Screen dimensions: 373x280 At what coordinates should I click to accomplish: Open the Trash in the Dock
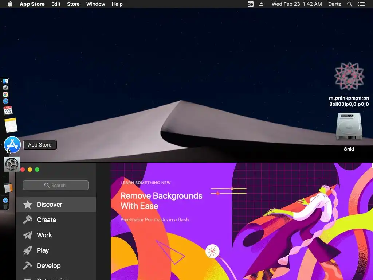pyautogui.click(x=5, y=206)
